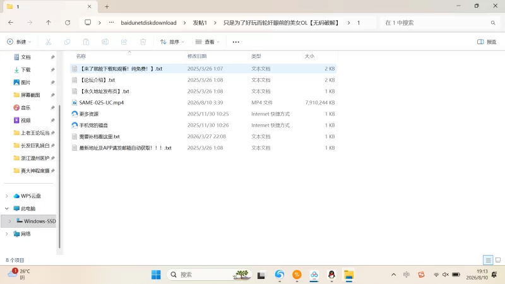Expand the chevron after 发帖1 breadcrumb

[215, 23]
